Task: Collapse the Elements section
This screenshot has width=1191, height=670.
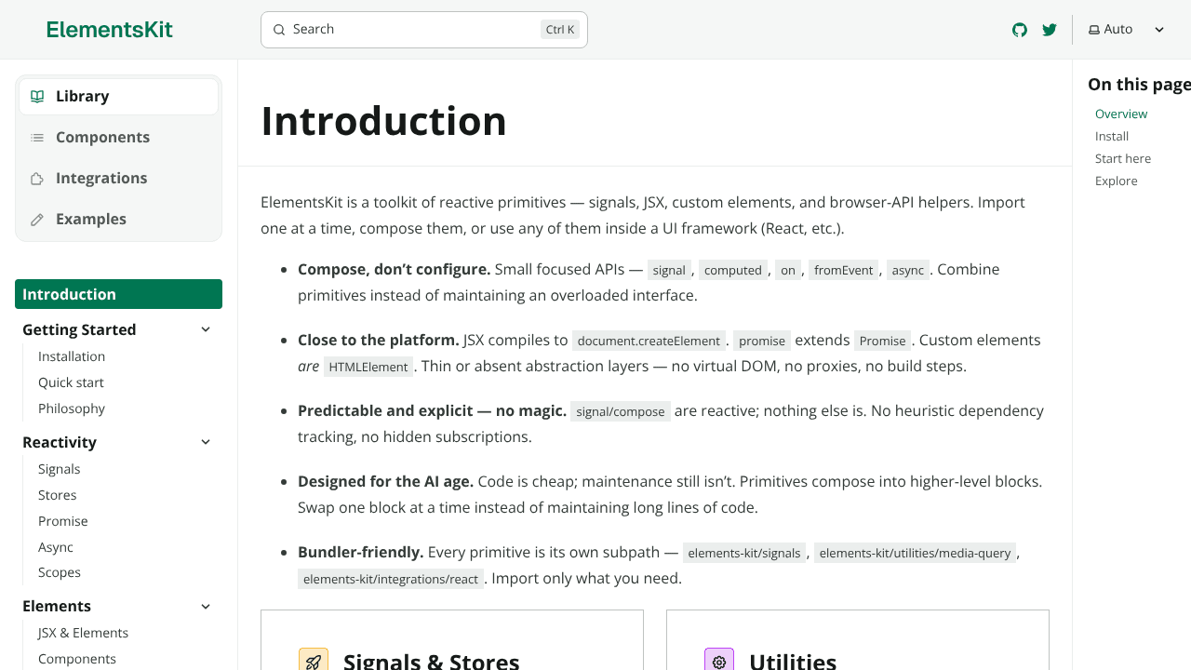Action: pyautogui.click(x=206, y=607)
